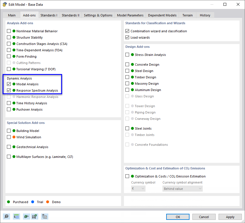The image size is (245, 223).
Task: Click the Dynamic Analysis heading
Action: [x=19, y=78]
